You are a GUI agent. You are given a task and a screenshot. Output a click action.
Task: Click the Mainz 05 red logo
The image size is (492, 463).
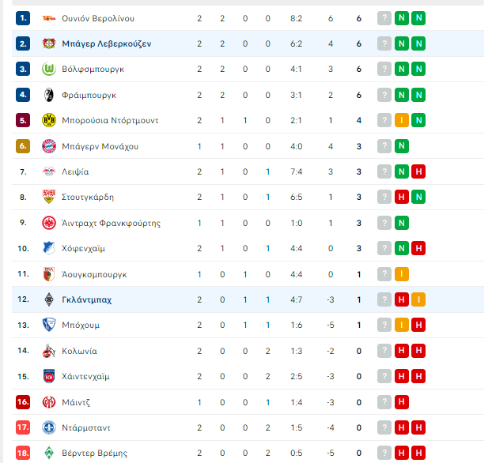(49, 402)
